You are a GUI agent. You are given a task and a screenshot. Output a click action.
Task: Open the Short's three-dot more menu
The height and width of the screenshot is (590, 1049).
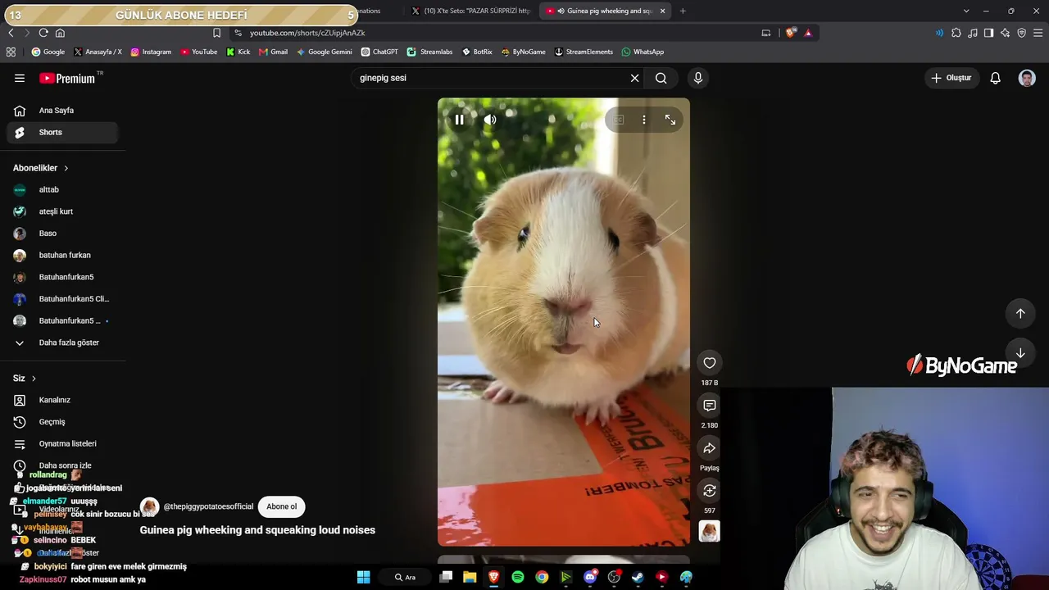click(x=644, y=120)
